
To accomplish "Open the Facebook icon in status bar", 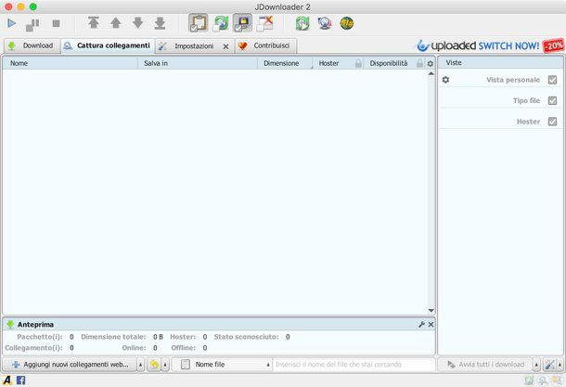I will (20, 381).
